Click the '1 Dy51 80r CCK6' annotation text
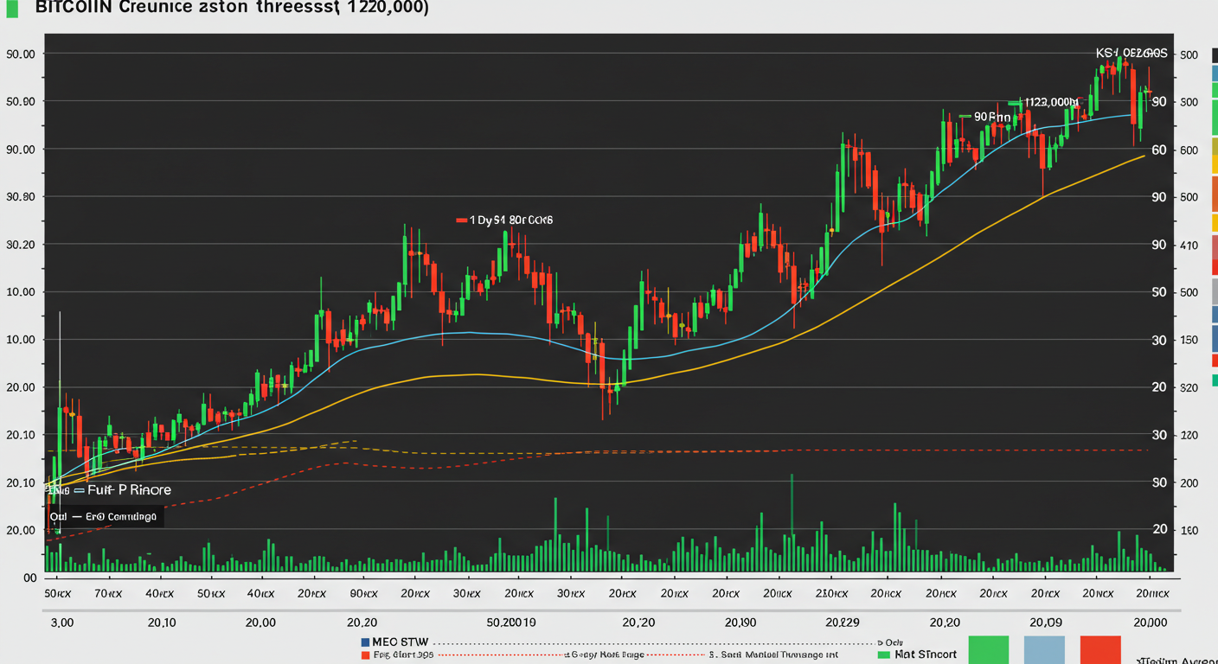This screenshot has height=664, width=1218. pyautogui.click(x=511, y=220)
